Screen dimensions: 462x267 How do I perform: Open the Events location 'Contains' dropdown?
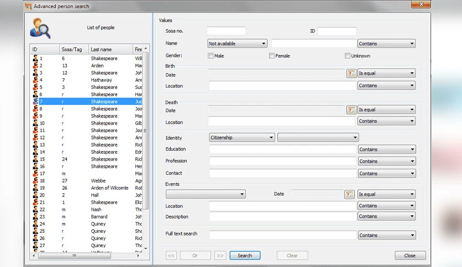pos(386,206)
